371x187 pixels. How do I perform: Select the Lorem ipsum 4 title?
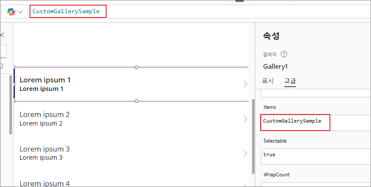click(x=45, y=184)
